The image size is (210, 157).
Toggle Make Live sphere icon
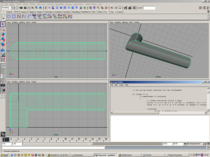[73, 8]
